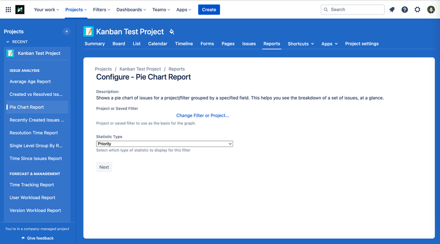Open Version Workload Report

[35, 211]
